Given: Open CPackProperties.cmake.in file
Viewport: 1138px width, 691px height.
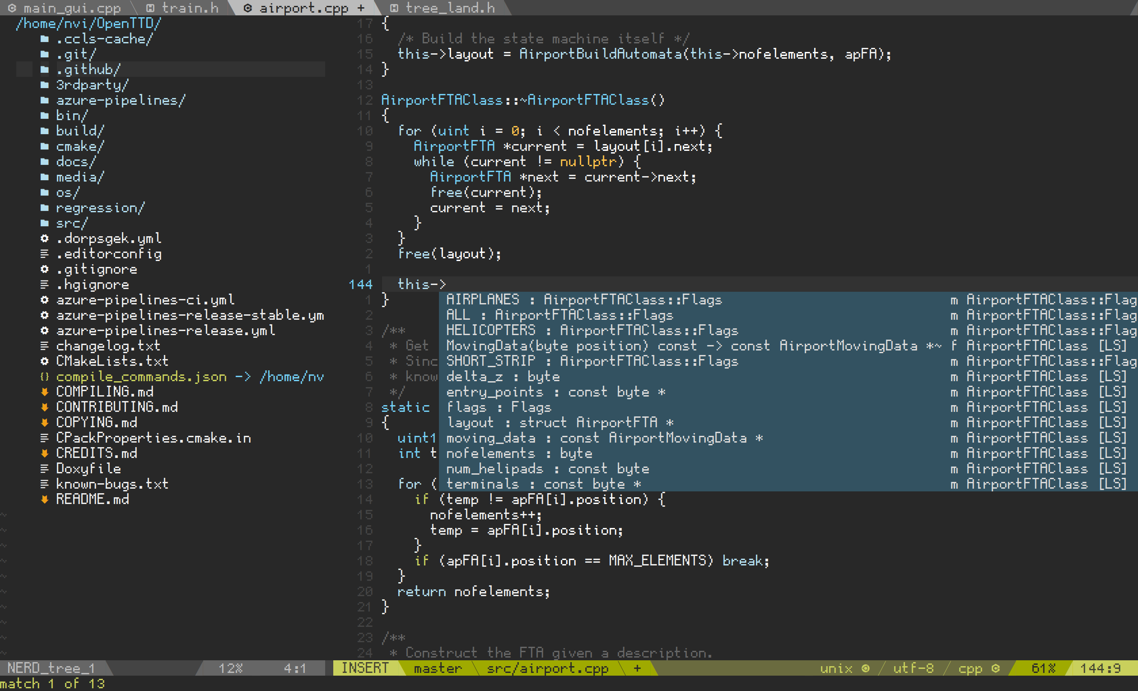Looking at the screenshot, I should tap(154, 438).
